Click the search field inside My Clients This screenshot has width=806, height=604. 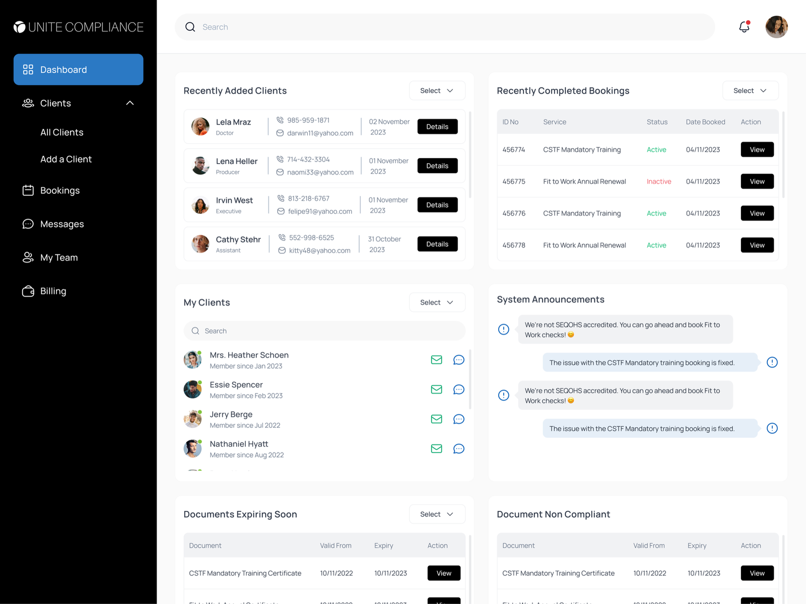(324, 331)
